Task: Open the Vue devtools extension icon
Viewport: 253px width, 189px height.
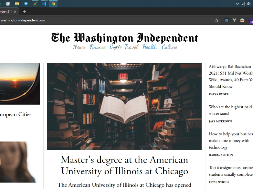Action: coord(235,20)
